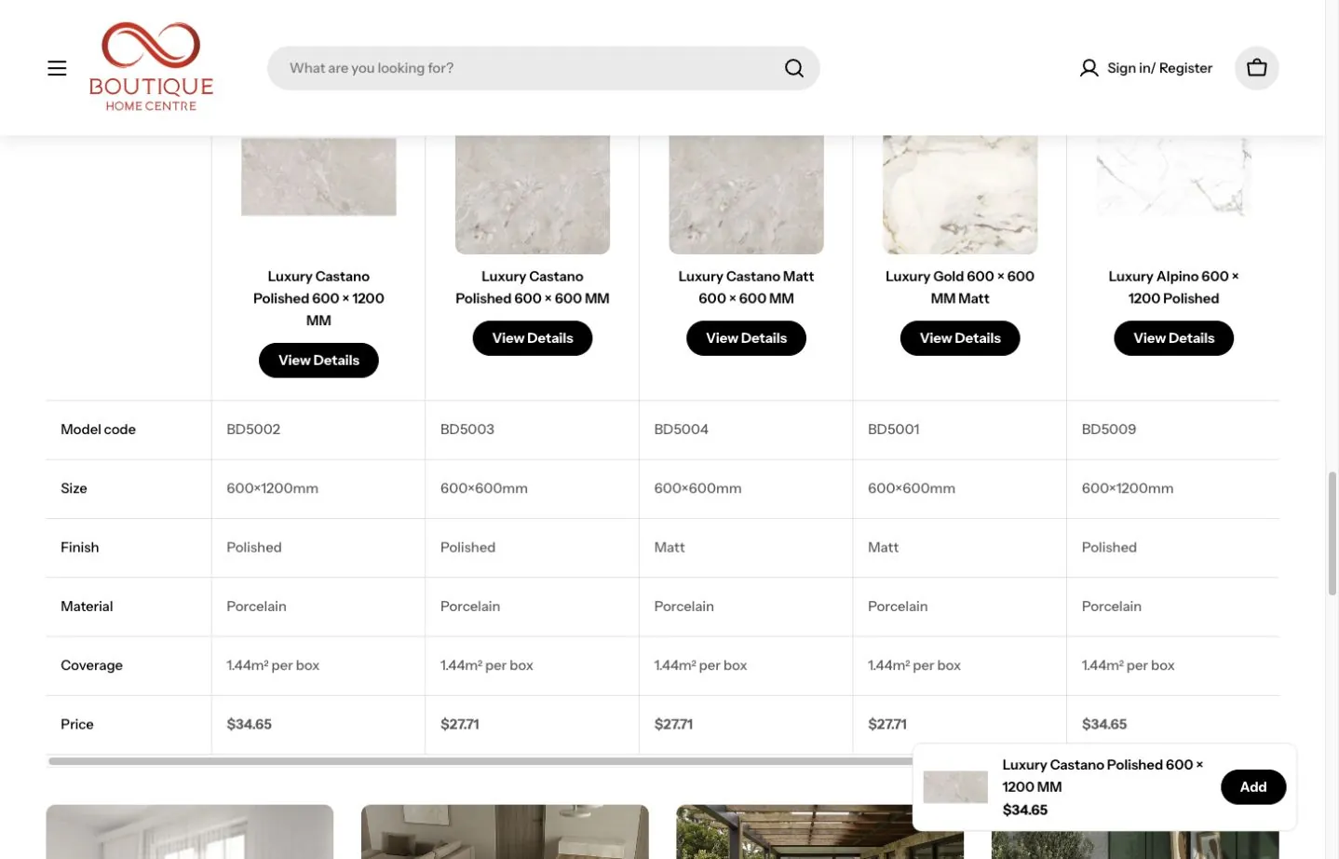Click the $34.65 price in the BD5002 column

[250, 724]
